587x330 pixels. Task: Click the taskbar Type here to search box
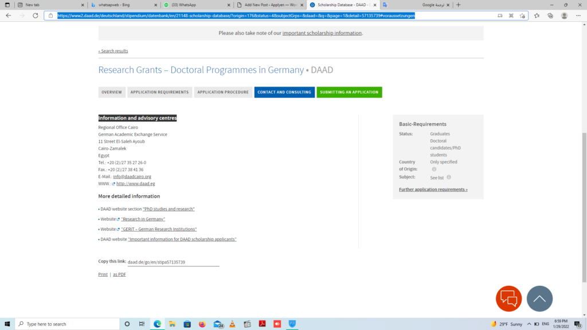(68, 324)
